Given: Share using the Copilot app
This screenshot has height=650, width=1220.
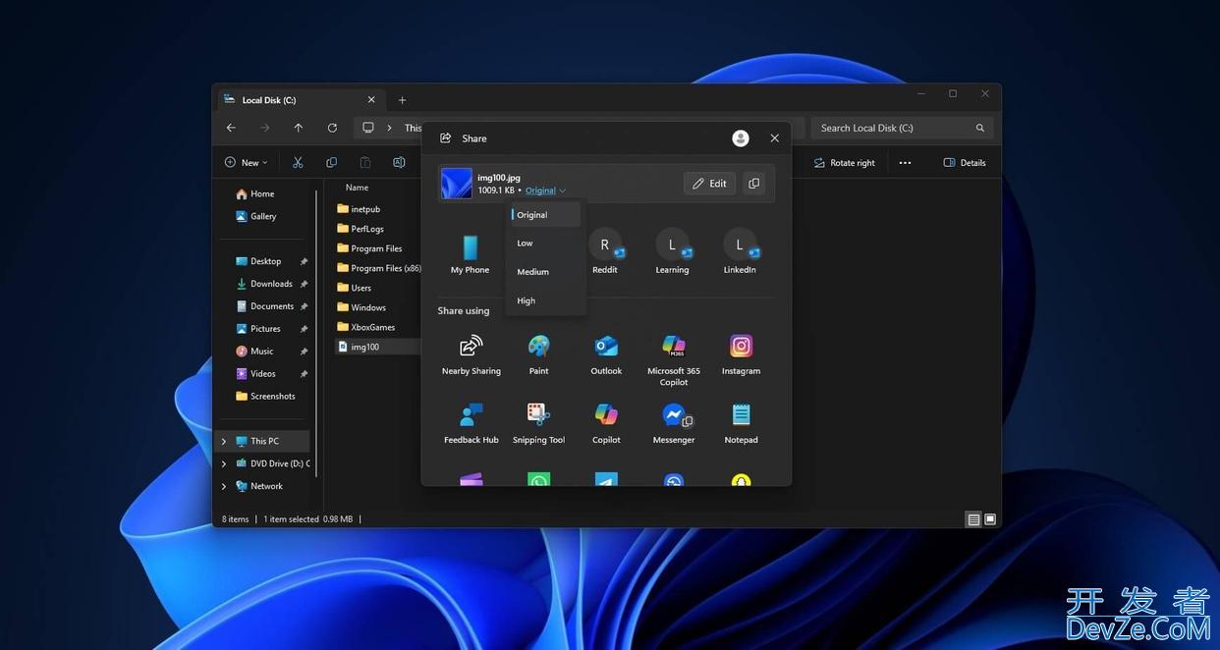Looking at the screenshot, I should click(606, 424).
